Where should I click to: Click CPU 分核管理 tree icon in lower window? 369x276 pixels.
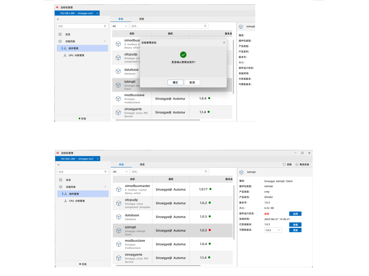pyautogui.click(x=65, y=201)
